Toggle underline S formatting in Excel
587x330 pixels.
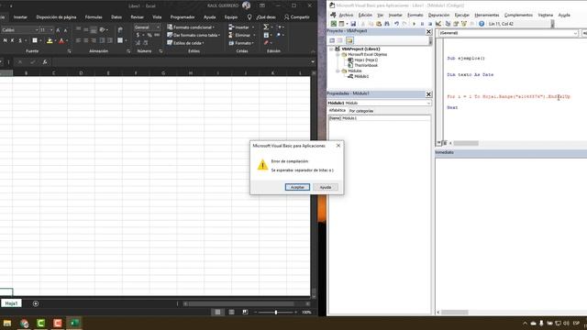pyautogui.click(x=20, y=40)
